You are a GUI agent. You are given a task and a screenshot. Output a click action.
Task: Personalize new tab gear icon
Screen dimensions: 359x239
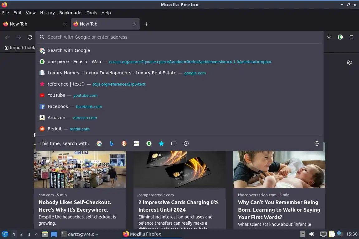point(349,62)
